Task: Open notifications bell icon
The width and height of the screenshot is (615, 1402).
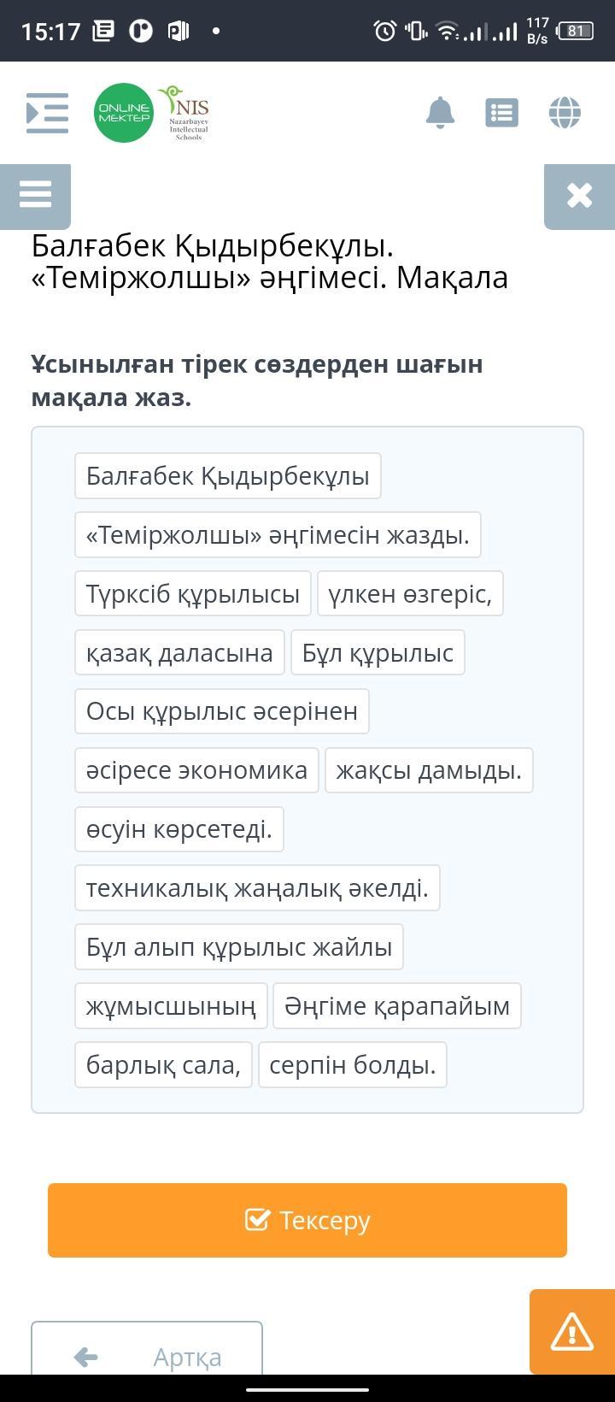Action: (440, 113)
